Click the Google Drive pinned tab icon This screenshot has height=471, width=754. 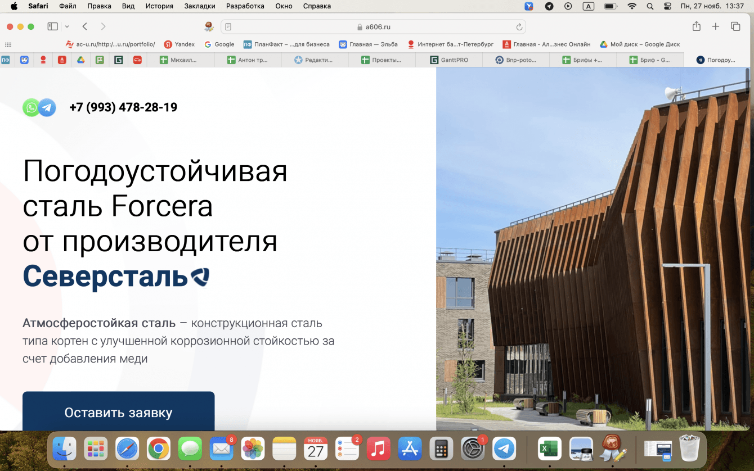coord(80,60)
